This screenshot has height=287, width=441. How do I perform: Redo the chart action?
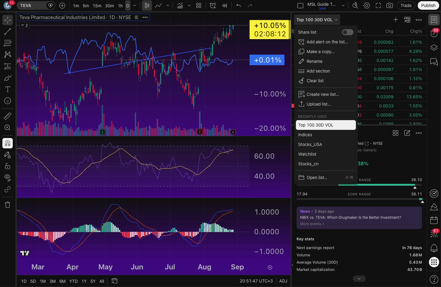tap(250, 5)
